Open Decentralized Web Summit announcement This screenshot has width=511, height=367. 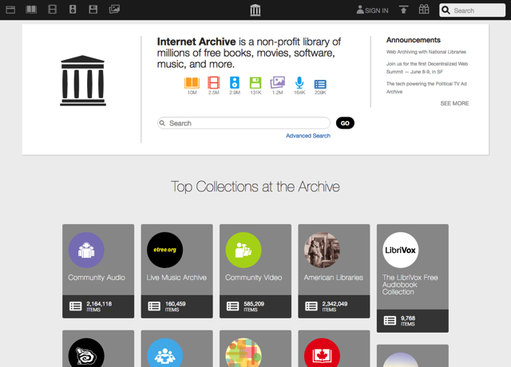pyautogui.click(x=427, y=68)
